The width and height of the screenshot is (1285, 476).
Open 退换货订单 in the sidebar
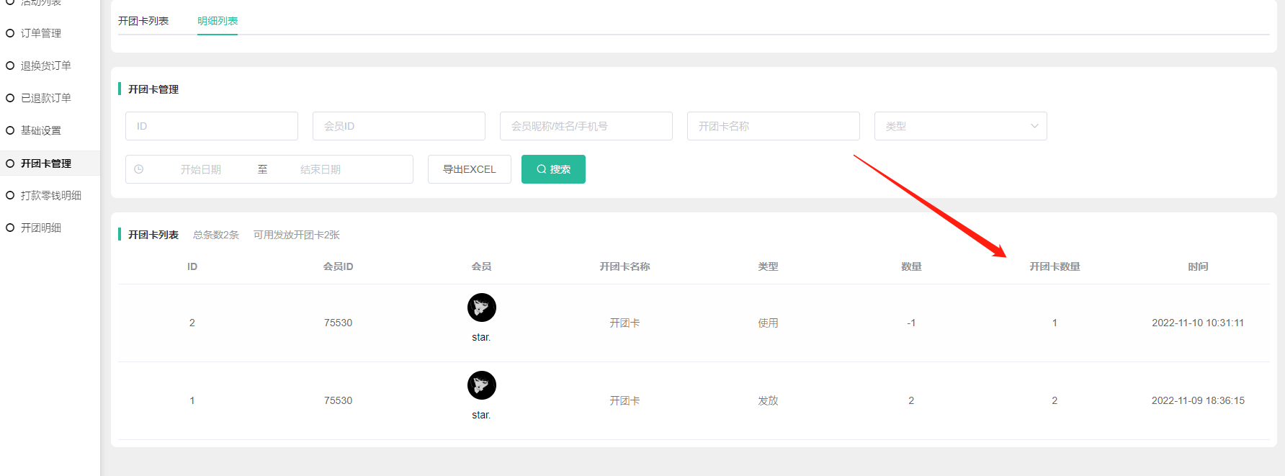[x=45, y=66]
